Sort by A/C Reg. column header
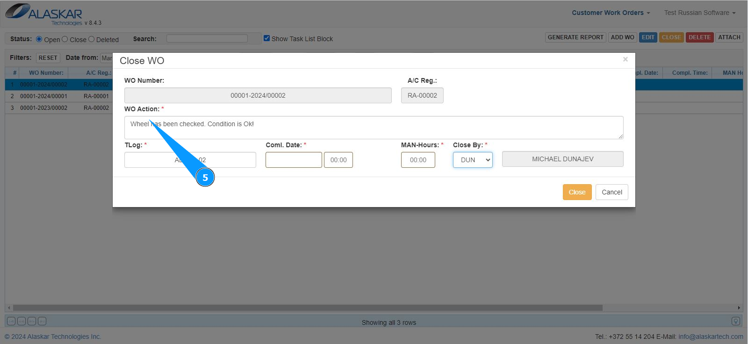Screen dimensions: 748x344 98,73
